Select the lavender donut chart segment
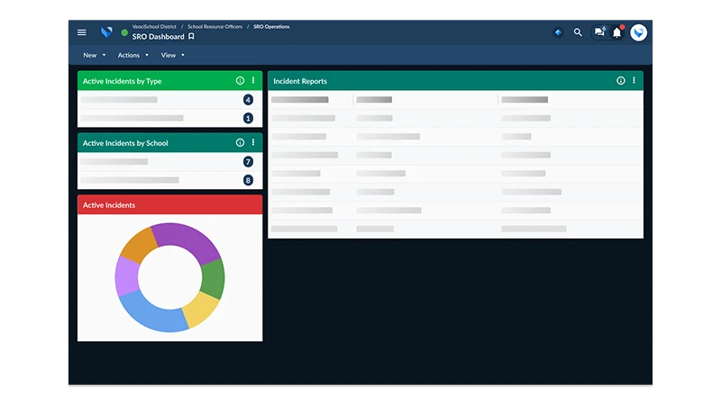The height and width of the screenshot is (405, 721). click(126, 275)
